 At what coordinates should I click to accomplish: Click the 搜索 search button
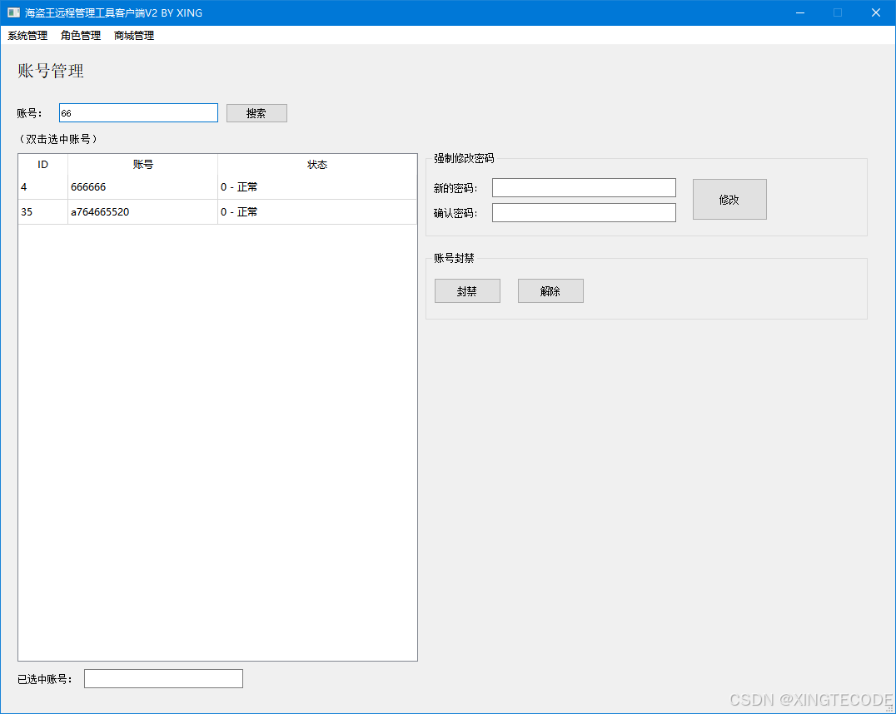[x=256, y=113]
